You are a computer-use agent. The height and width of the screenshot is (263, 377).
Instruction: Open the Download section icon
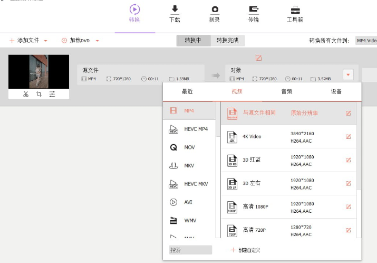tap(175, 10)
